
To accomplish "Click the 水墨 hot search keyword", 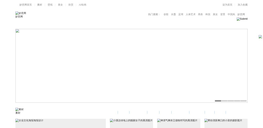I will coord(173,15).
